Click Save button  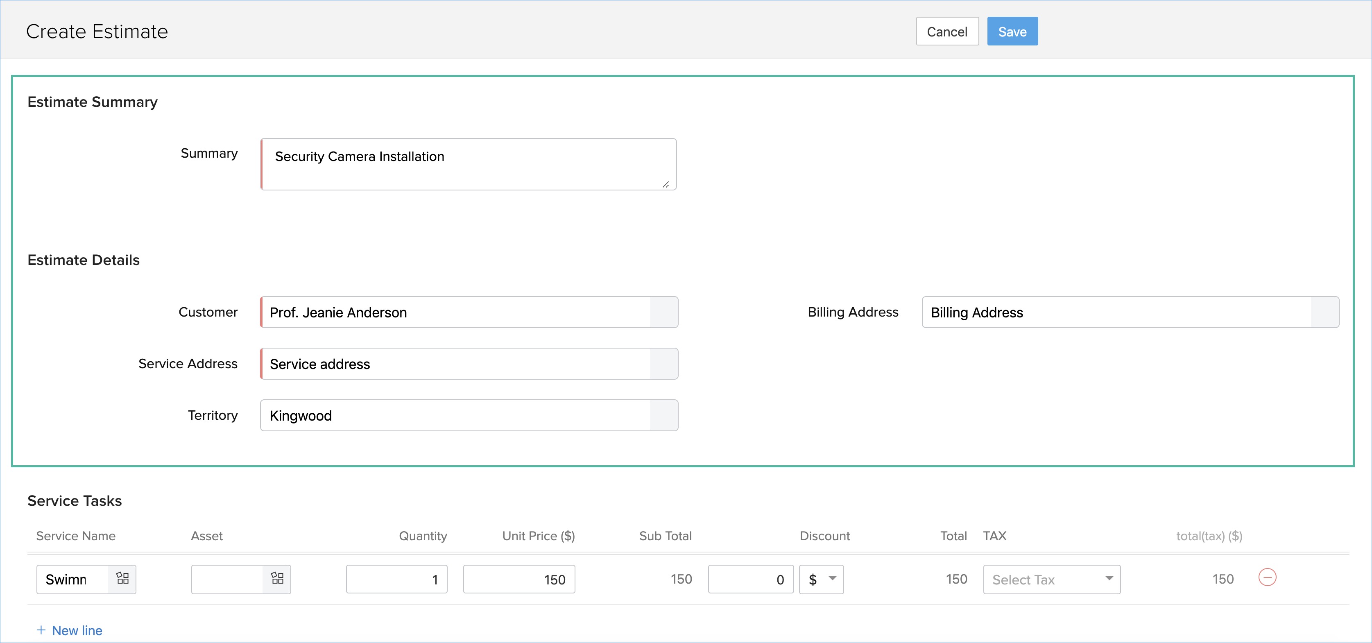[1012, 32]
